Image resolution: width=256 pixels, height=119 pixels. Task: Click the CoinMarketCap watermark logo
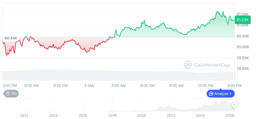tap(188, 65)
